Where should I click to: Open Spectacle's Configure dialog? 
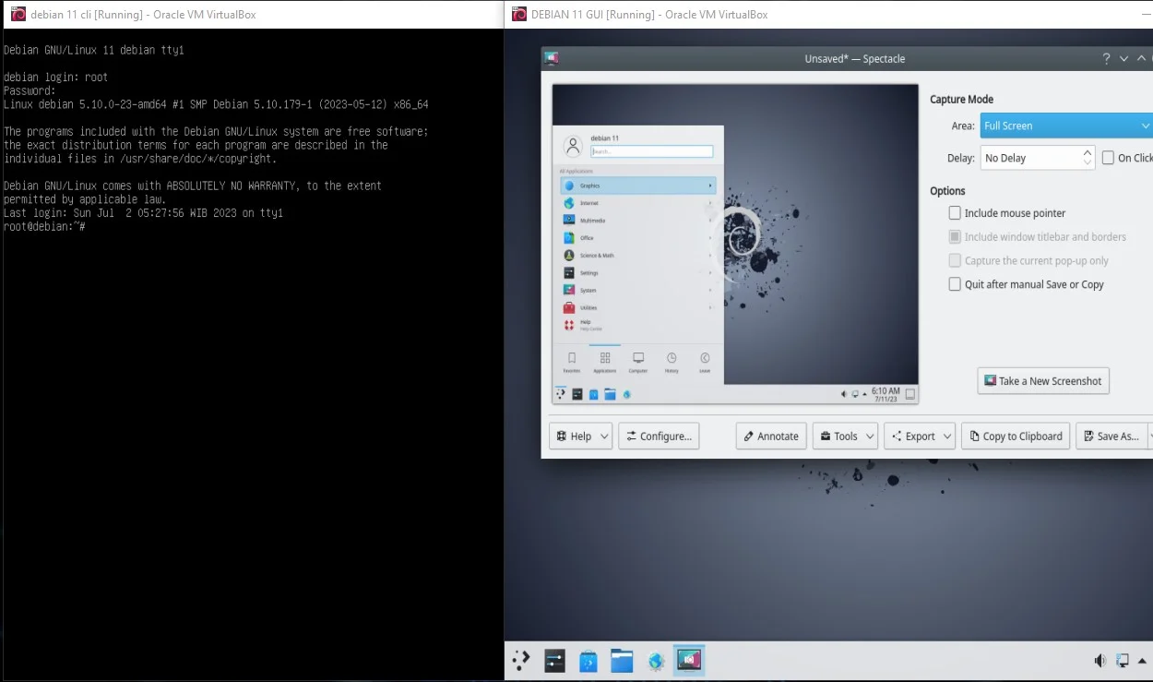coord(659,437)
